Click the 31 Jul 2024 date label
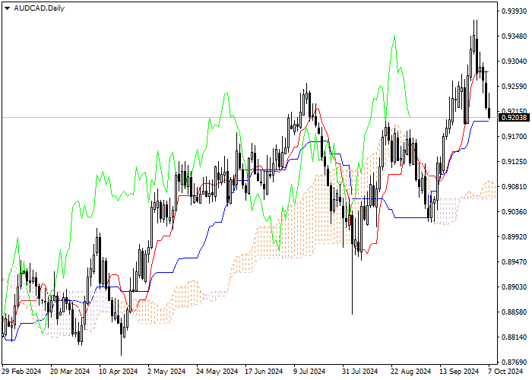This screenshot has height=380, width=532. (x=360, y=372)
